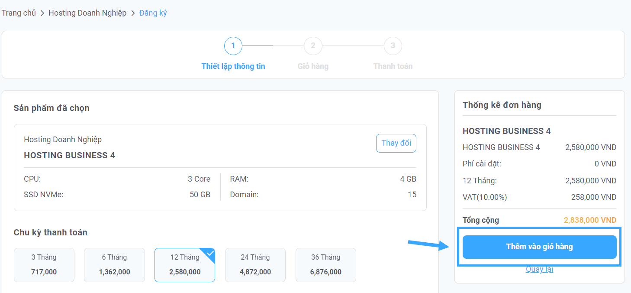Click Hosting Doanh Nghiệp label in product card
The image size is (631, 293).
(63, 140)
